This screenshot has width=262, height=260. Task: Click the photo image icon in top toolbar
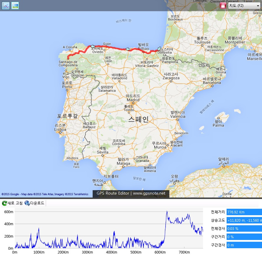point(15,6)
